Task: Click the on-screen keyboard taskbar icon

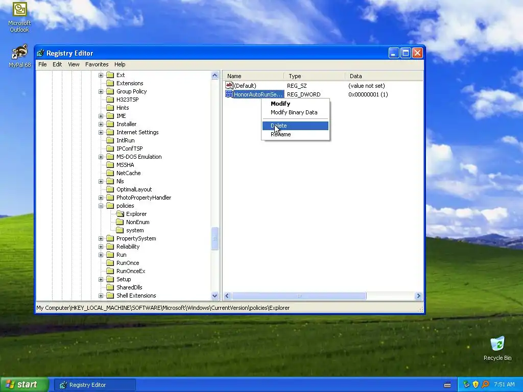Action: pyautogui.click(x=447, y=385)
